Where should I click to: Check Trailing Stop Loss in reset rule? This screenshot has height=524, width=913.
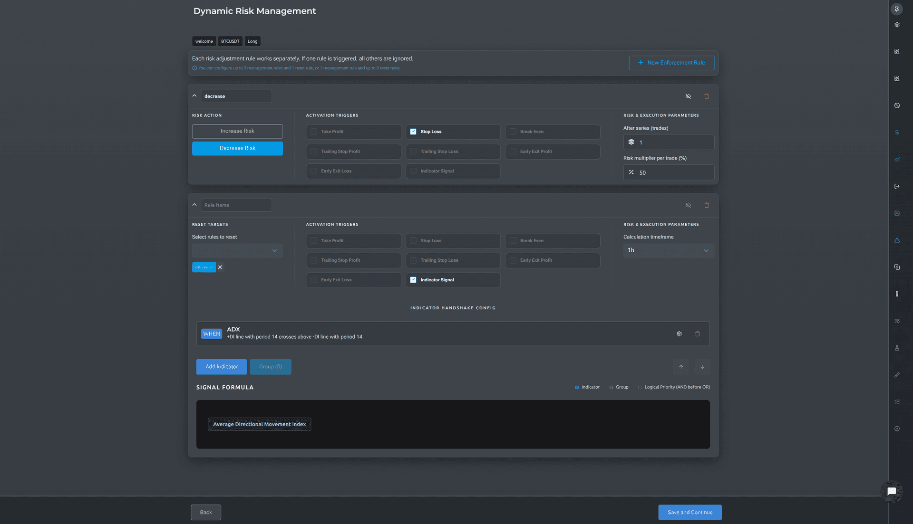click(x=413, y=260)
